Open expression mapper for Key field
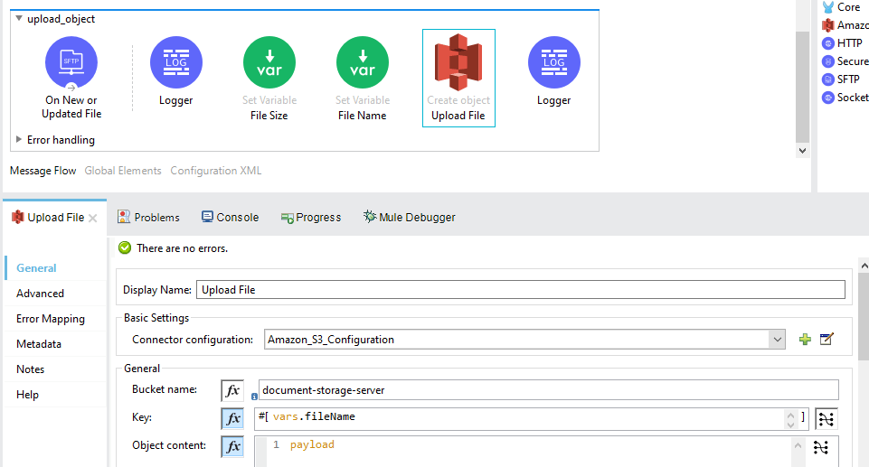The height and width of the screenshot is (467, 869). point(826,419)
